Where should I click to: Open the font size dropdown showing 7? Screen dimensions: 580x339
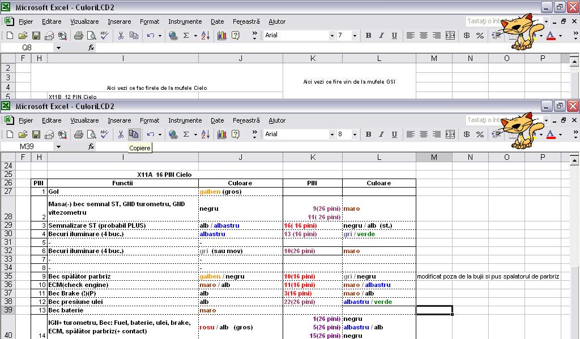[x=355, y=36]
